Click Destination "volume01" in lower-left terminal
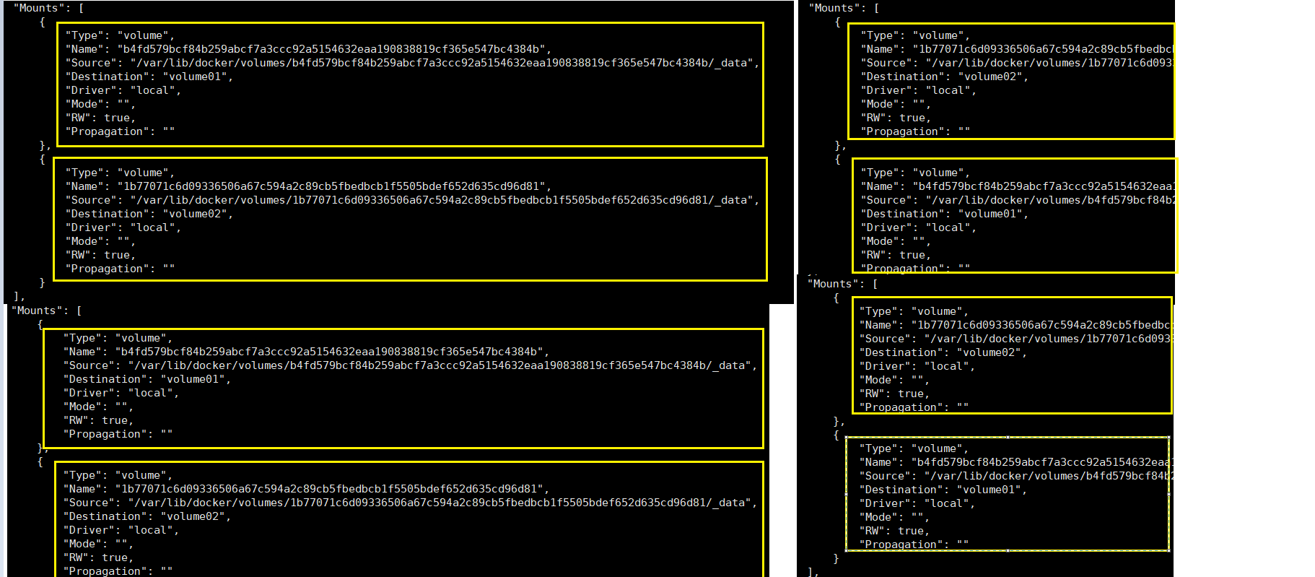Screen dimensions: 1315x577 click(x=147, y=379)
